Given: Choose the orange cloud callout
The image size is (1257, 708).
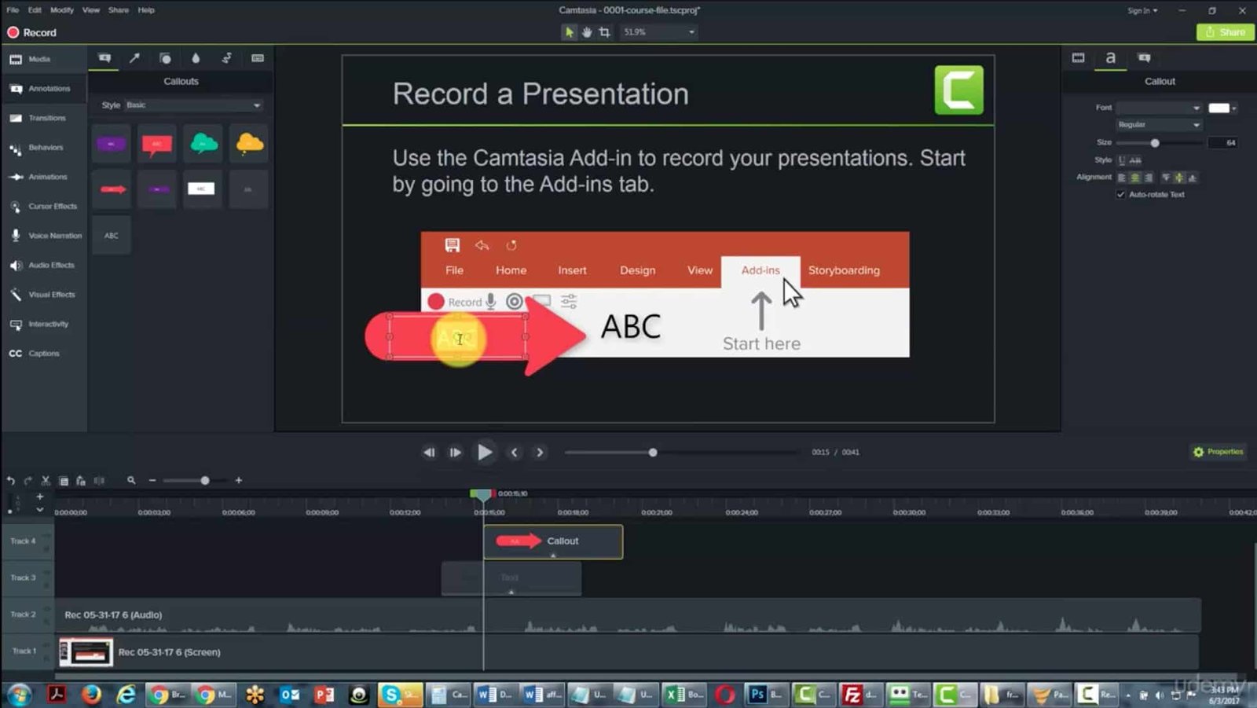Looking at the screenshot, I should tap(248, 144).
